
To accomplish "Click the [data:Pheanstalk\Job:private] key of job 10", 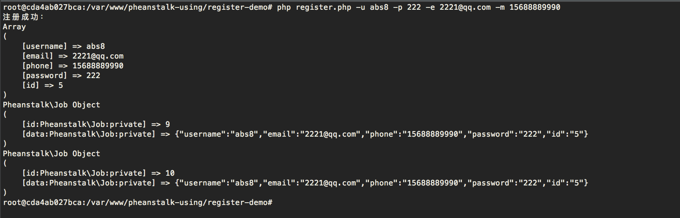I will [x=89, y=183].
